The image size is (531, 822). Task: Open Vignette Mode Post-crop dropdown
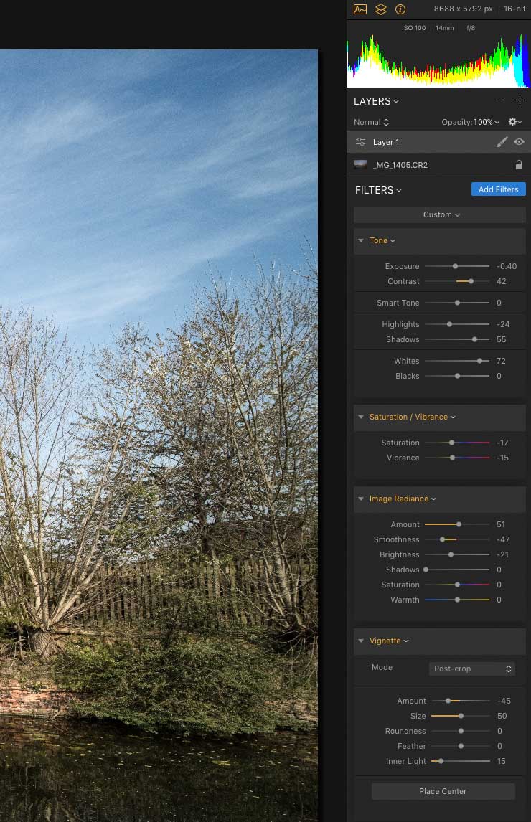point(471,669)
